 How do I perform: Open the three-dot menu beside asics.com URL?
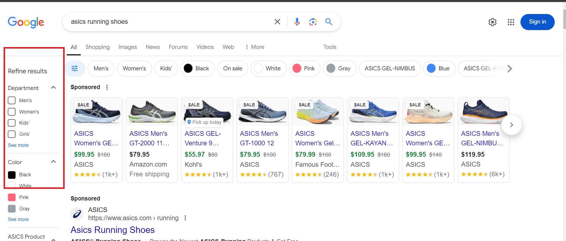tap(185, 218)
